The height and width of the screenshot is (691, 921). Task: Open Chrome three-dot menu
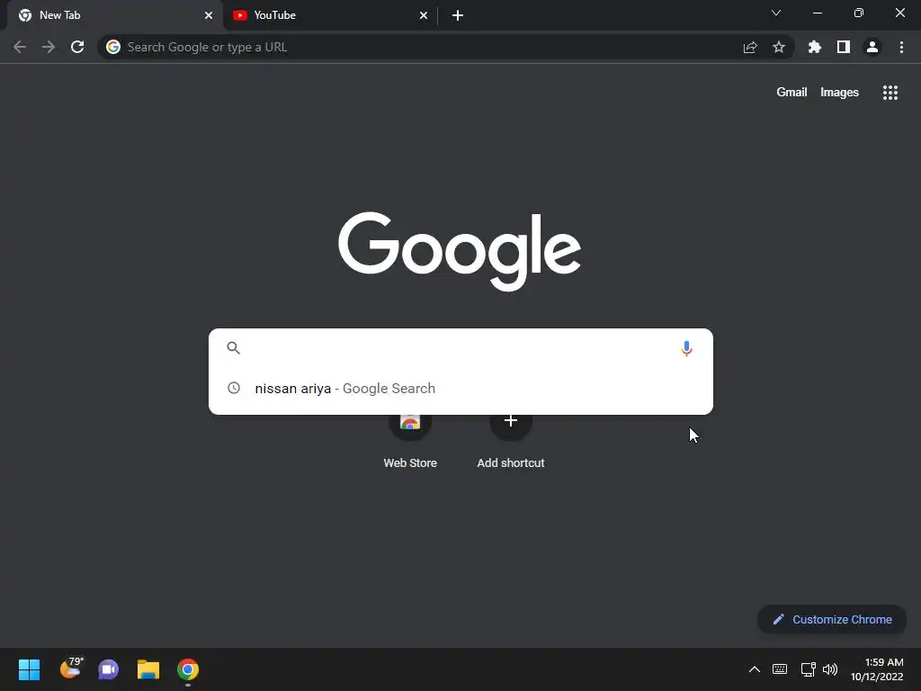coord(901,47)
